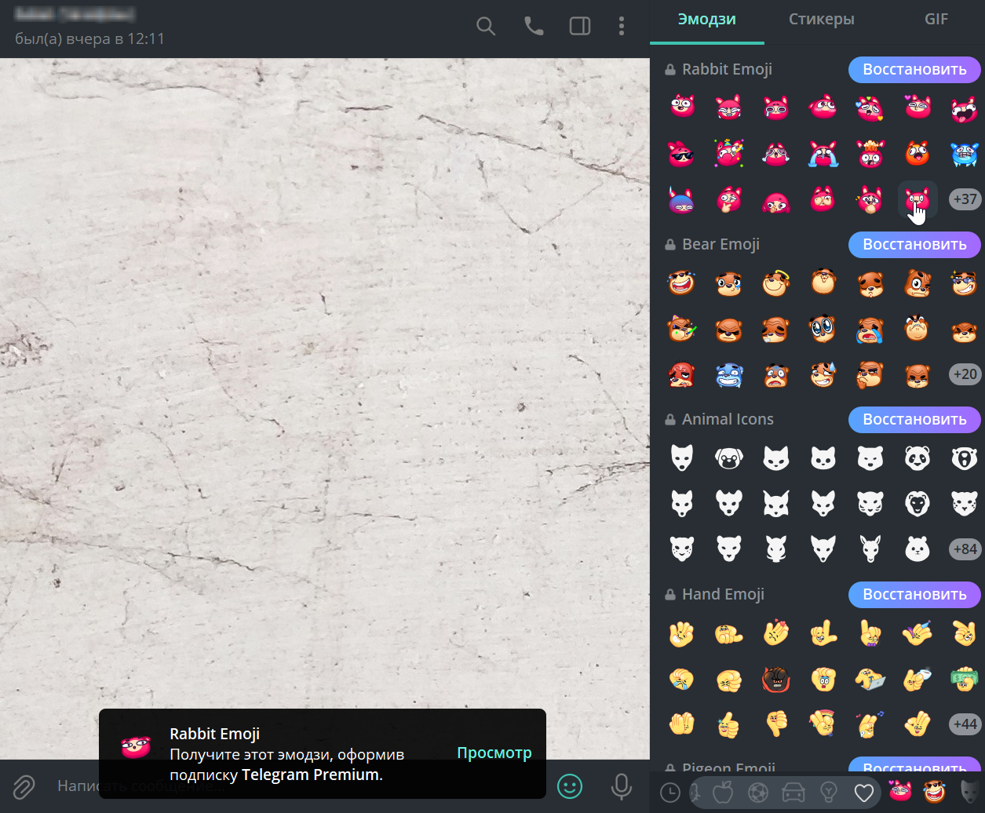Click Восстановить next to Animal Icons
The height and width of the screenshot is (813, 985).
pyautogui.click(x=914, y=419)
